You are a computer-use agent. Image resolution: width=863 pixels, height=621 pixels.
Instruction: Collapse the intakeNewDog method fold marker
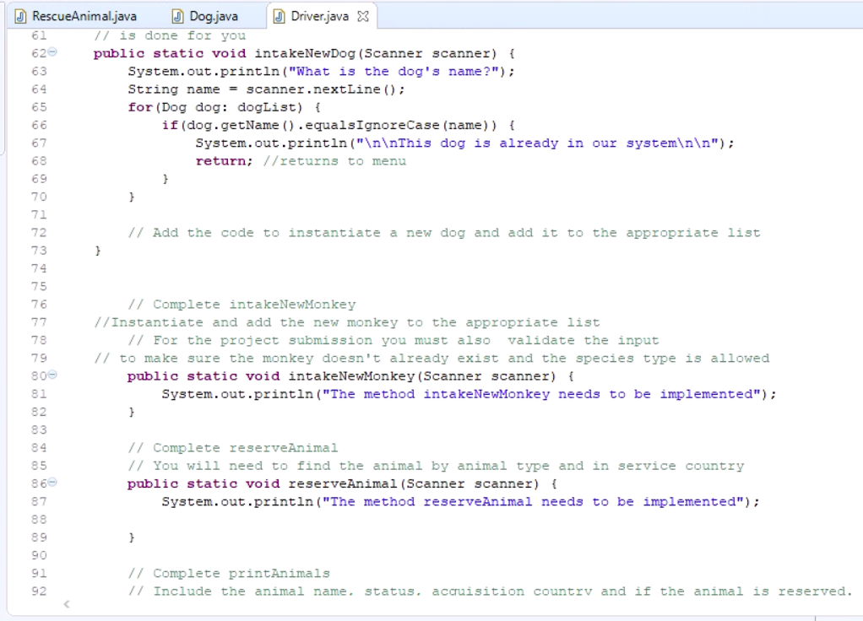point(52,52)
